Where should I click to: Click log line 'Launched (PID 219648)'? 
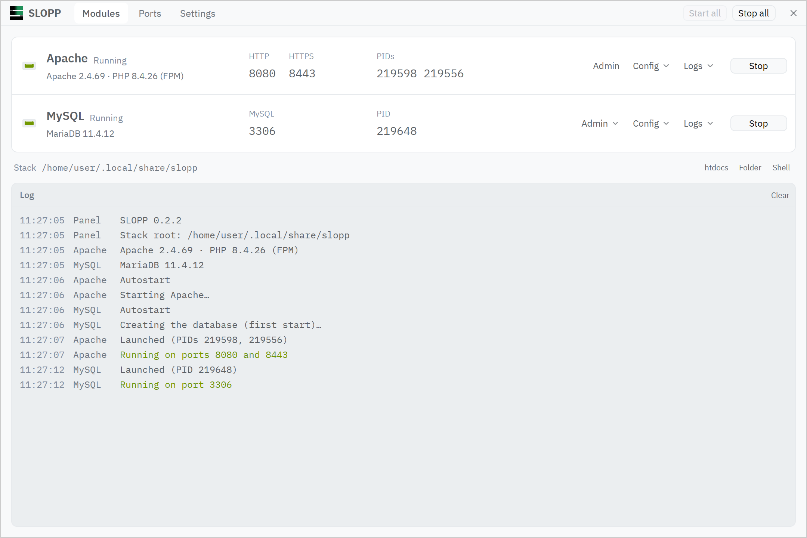(x=178, y=370)
